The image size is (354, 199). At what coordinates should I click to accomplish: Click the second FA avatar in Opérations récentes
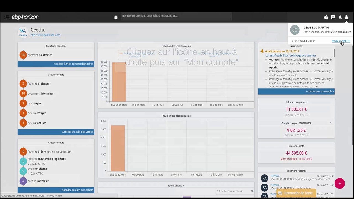265,188
